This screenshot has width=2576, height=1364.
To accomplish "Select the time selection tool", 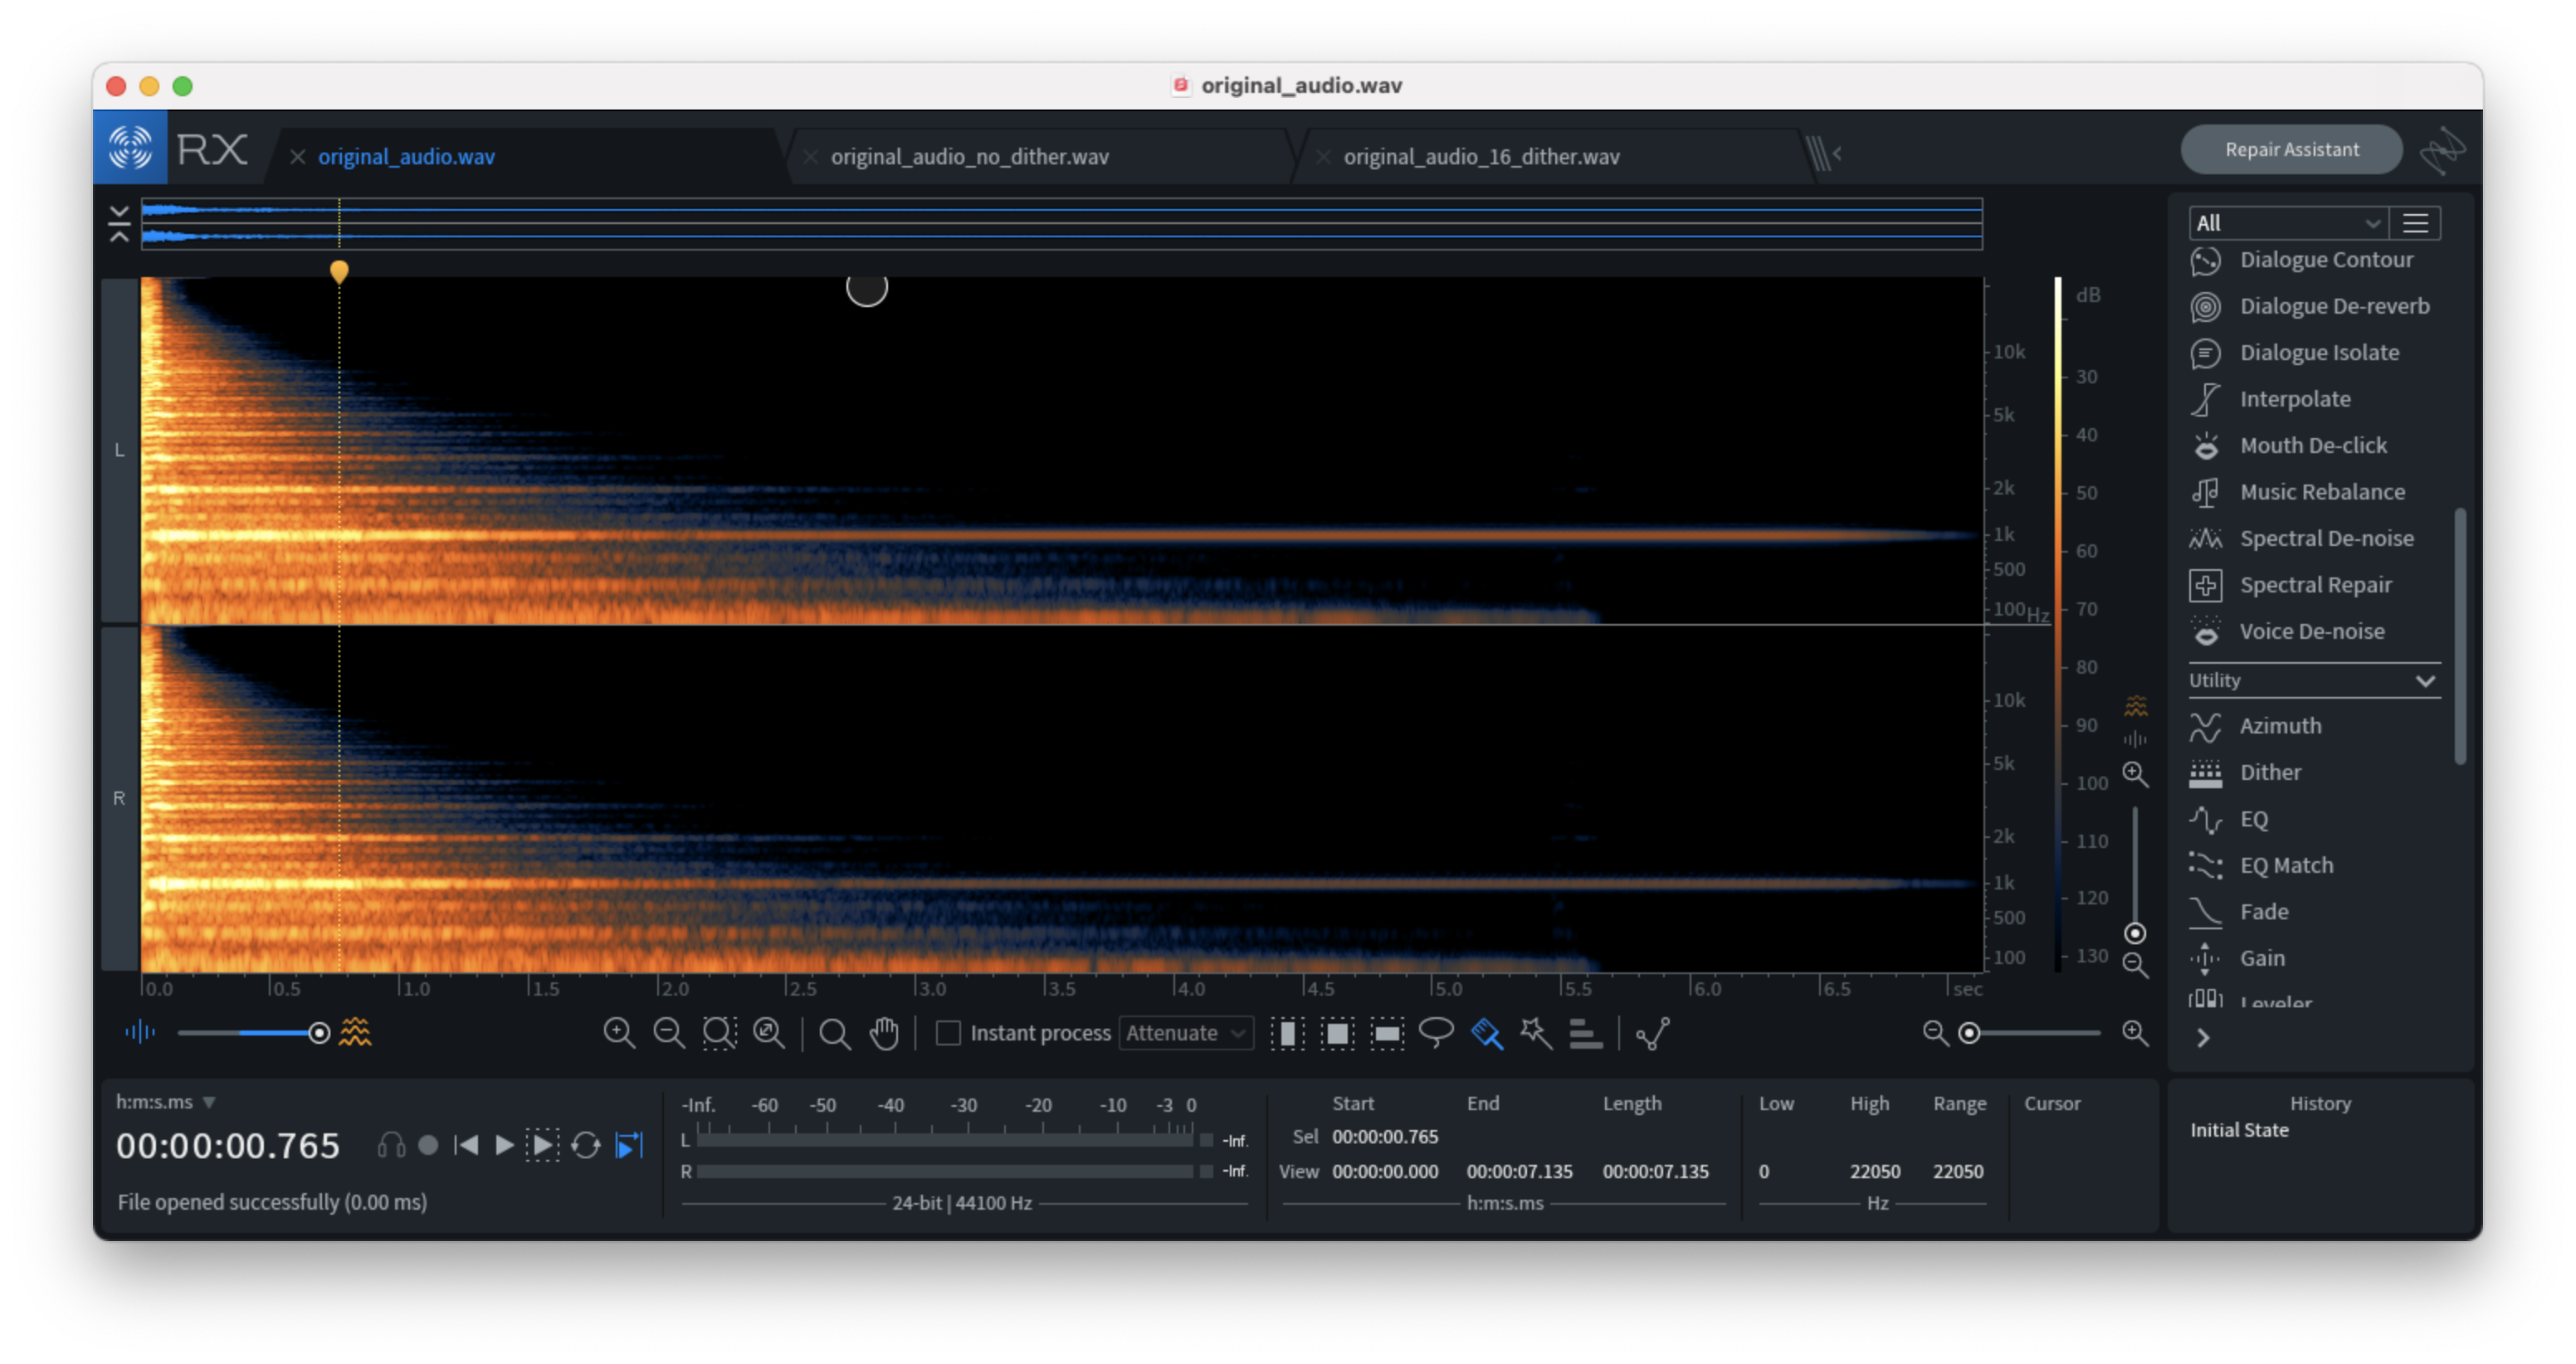I will click(x=1287, y=1034).
